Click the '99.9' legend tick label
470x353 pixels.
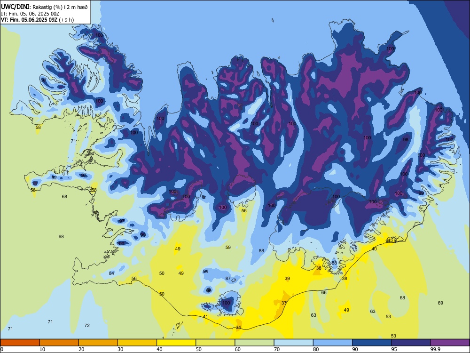point(435,349)
